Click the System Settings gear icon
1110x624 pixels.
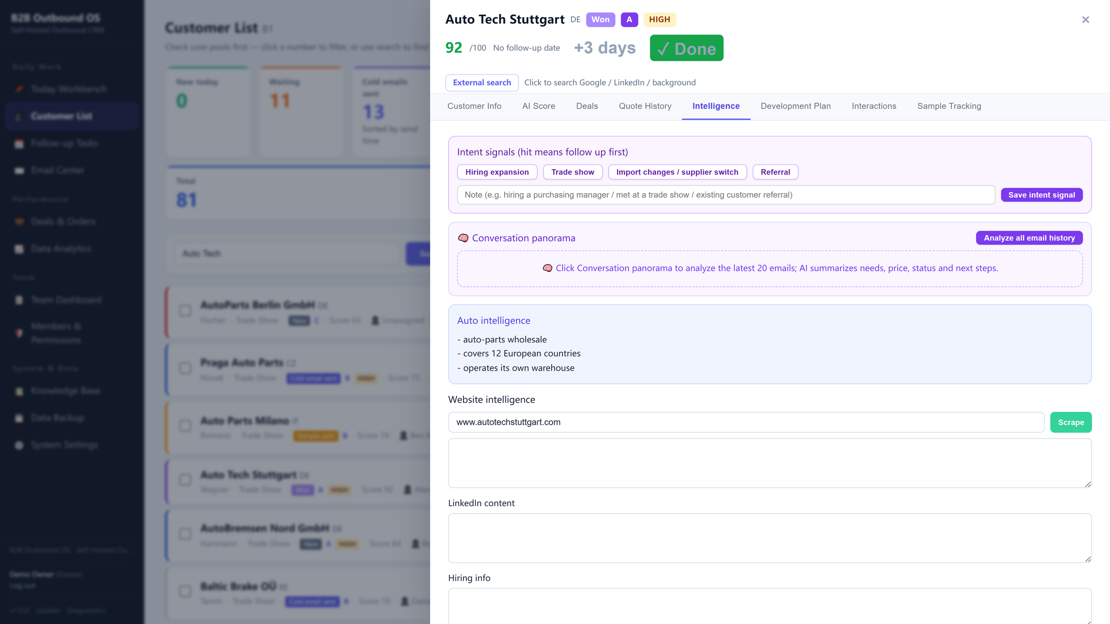19,445
